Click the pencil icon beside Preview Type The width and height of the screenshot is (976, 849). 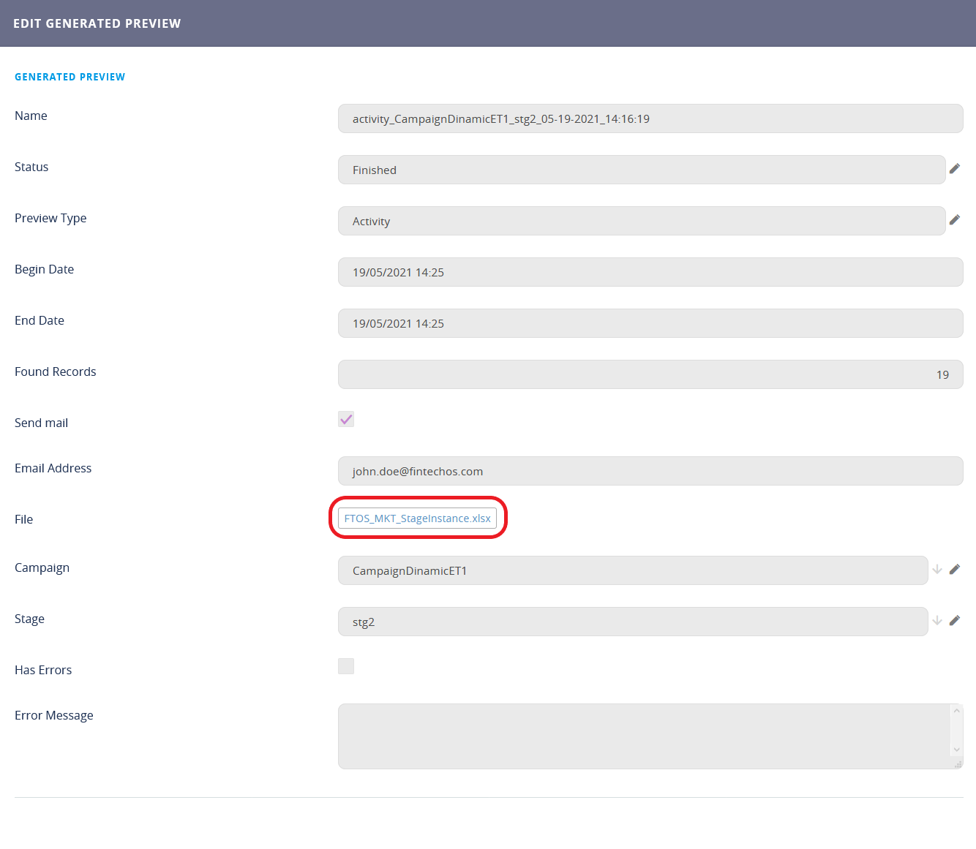click(954, 220)
